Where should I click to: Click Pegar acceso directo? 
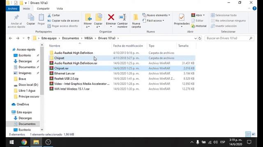(x=62, y=26)
